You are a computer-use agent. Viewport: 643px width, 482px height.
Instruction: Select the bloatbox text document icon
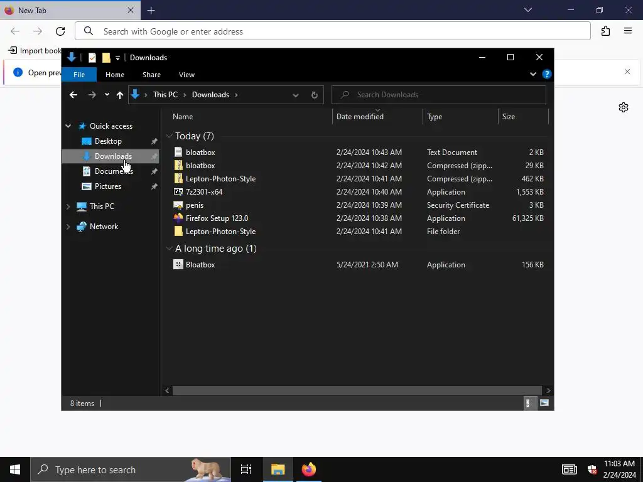coord(178,152)
